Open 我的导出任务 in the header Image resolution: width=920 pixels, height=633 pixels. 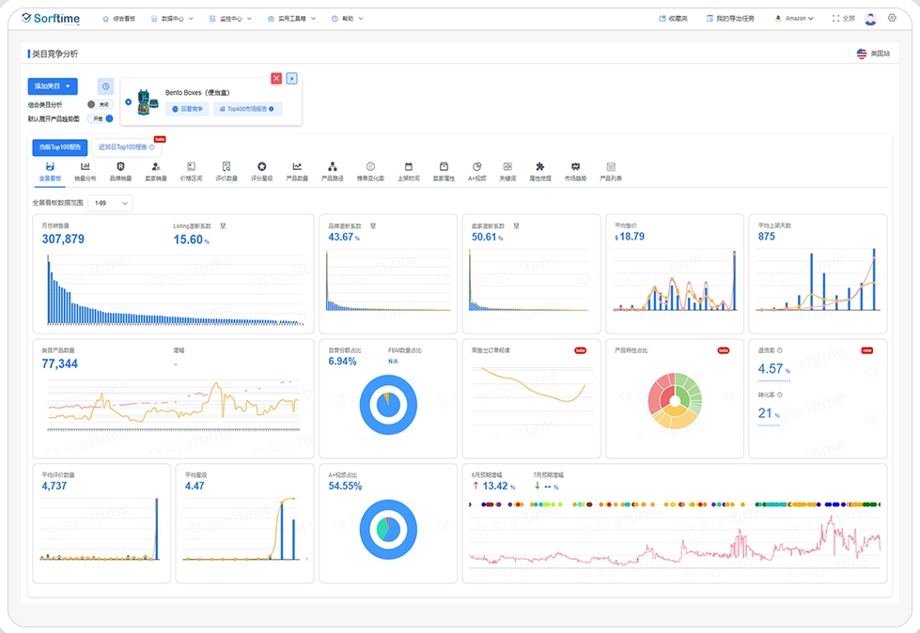(729, 18)
